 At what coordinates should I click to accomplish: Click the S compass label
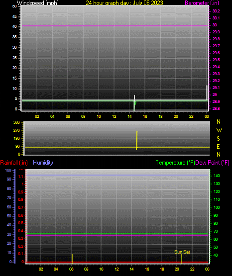pyautogui.click(x=218, y=139)
